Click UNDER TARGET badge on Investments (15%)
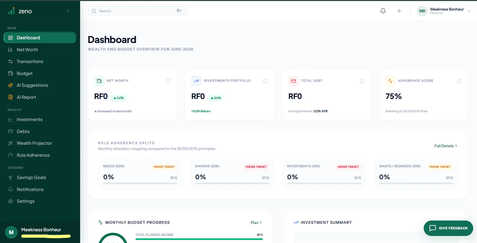Screen dimensions: 477x243 tap(348, 167)
